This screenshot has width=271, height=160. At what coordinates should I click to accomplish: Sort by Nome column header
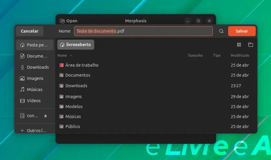pyautogui.click(x=65, y=55)
